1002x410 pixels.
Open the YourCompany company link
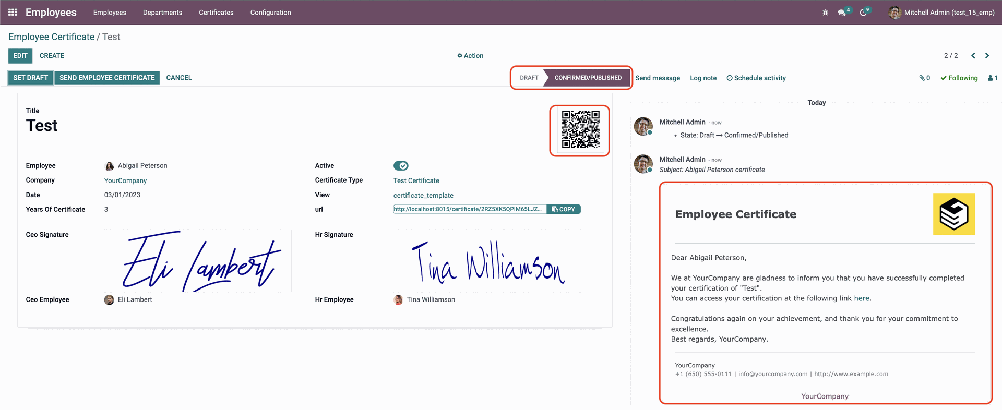click(x=125, y=180)
